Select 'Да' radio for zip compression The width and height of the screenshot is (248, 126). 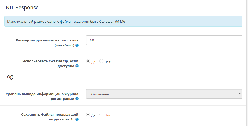coord(88,61)
